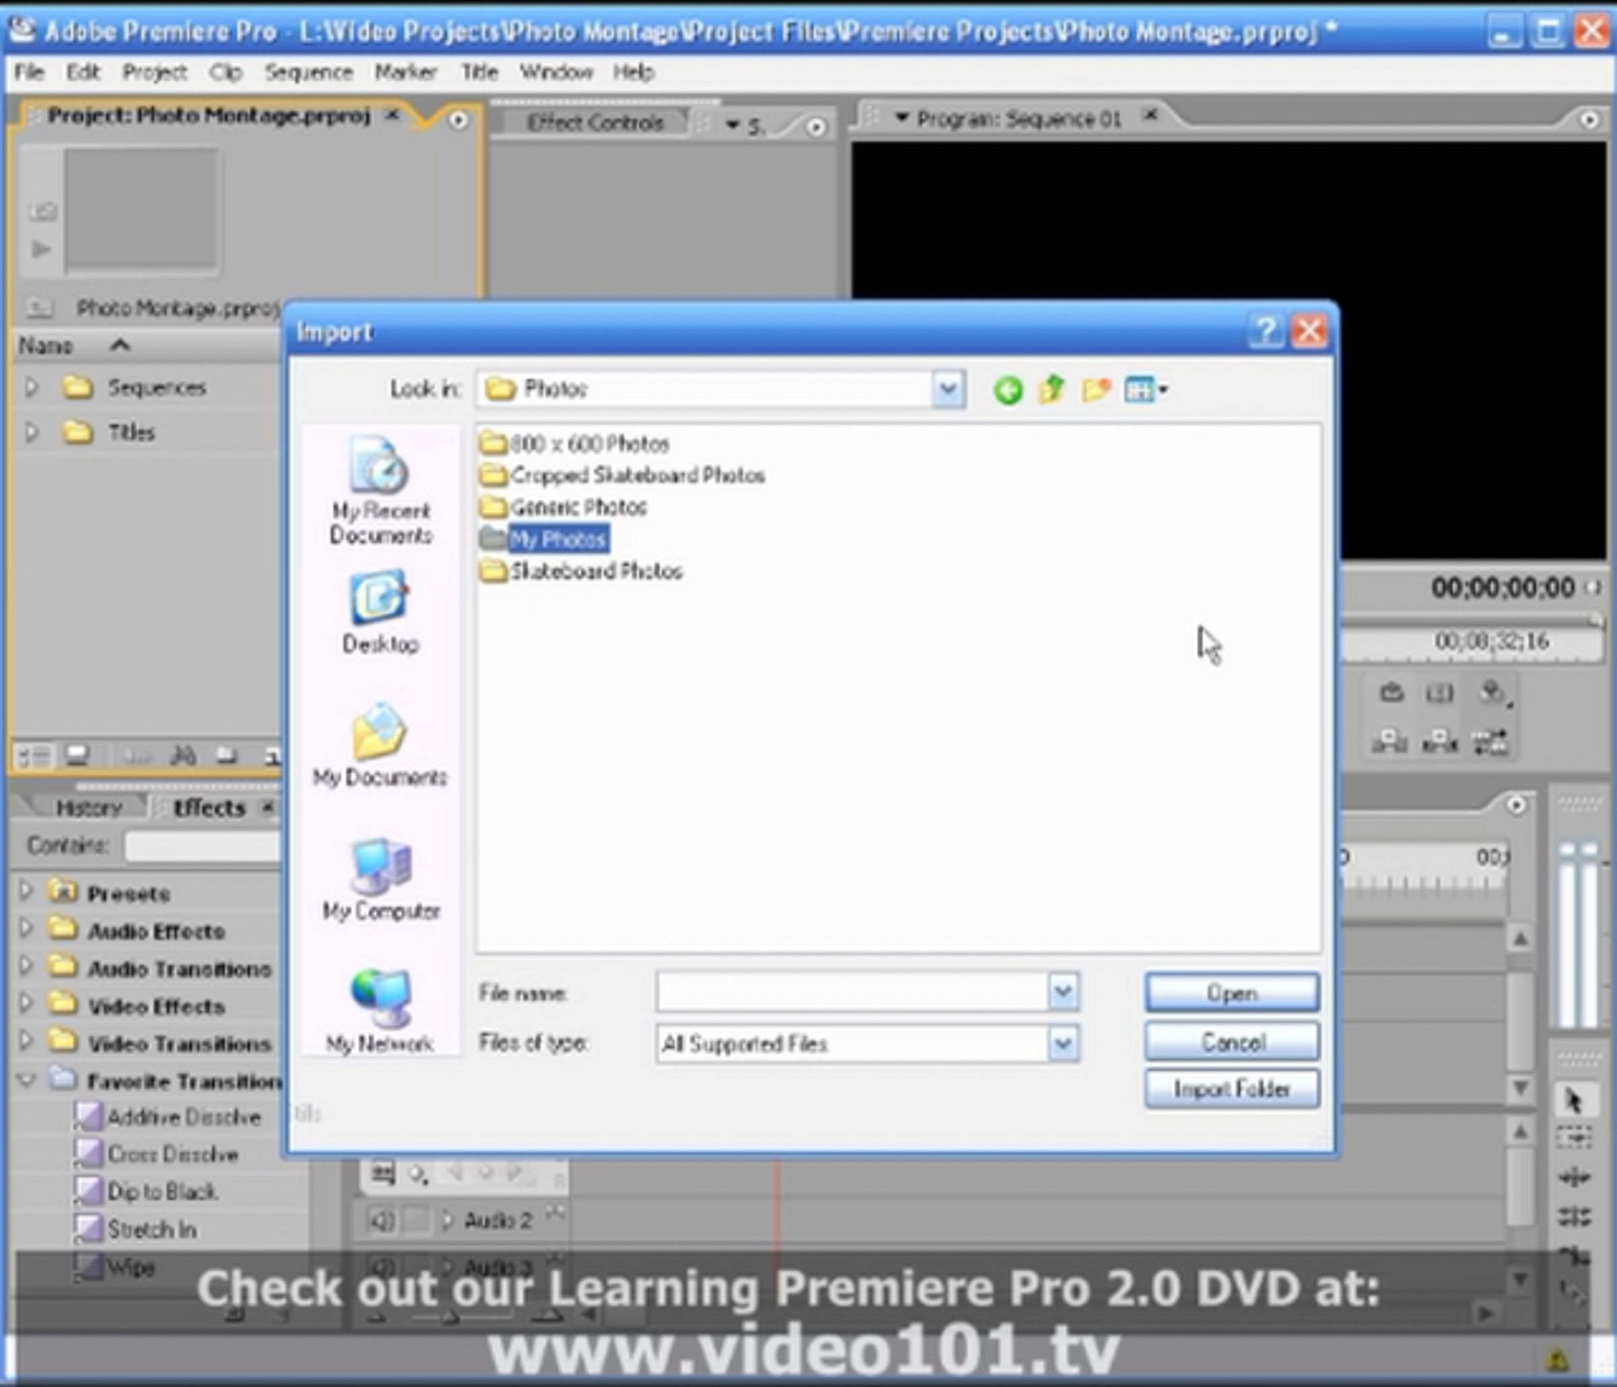Viewport: 1617px width, 1387px height.
Task: Expand the Titles bin
Action: 31,431
